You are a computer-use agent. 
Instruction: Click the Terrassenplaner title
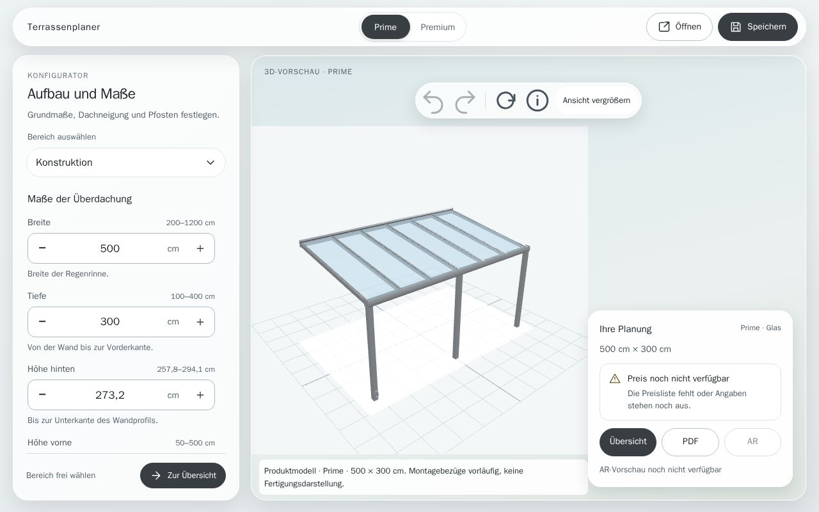63,27
